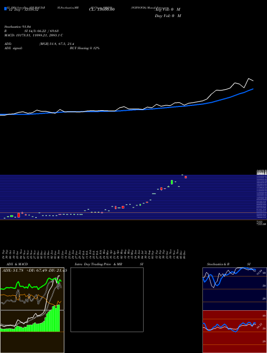This screenshot has height=353, width=267.
Task: Click the 66.22 value tag in RSI panel
Action: (x=259, y=326)
